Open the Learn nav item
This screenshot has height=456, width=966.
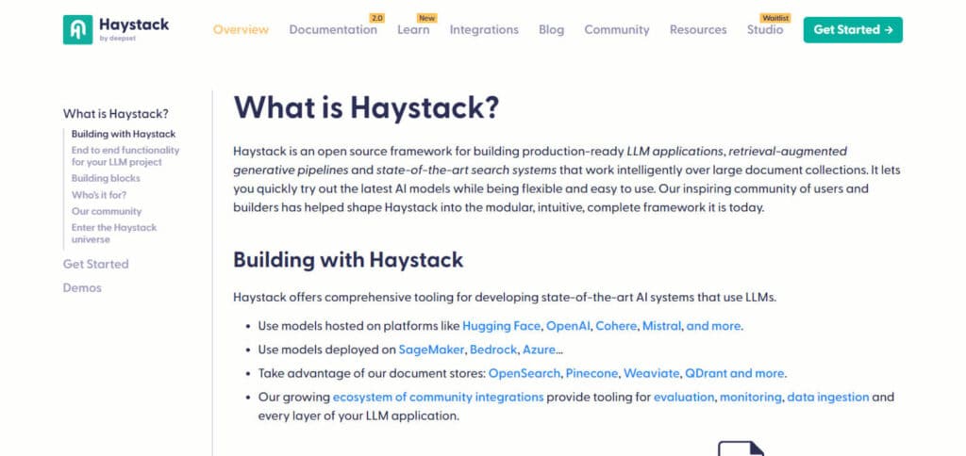click(x=413, y=29)
